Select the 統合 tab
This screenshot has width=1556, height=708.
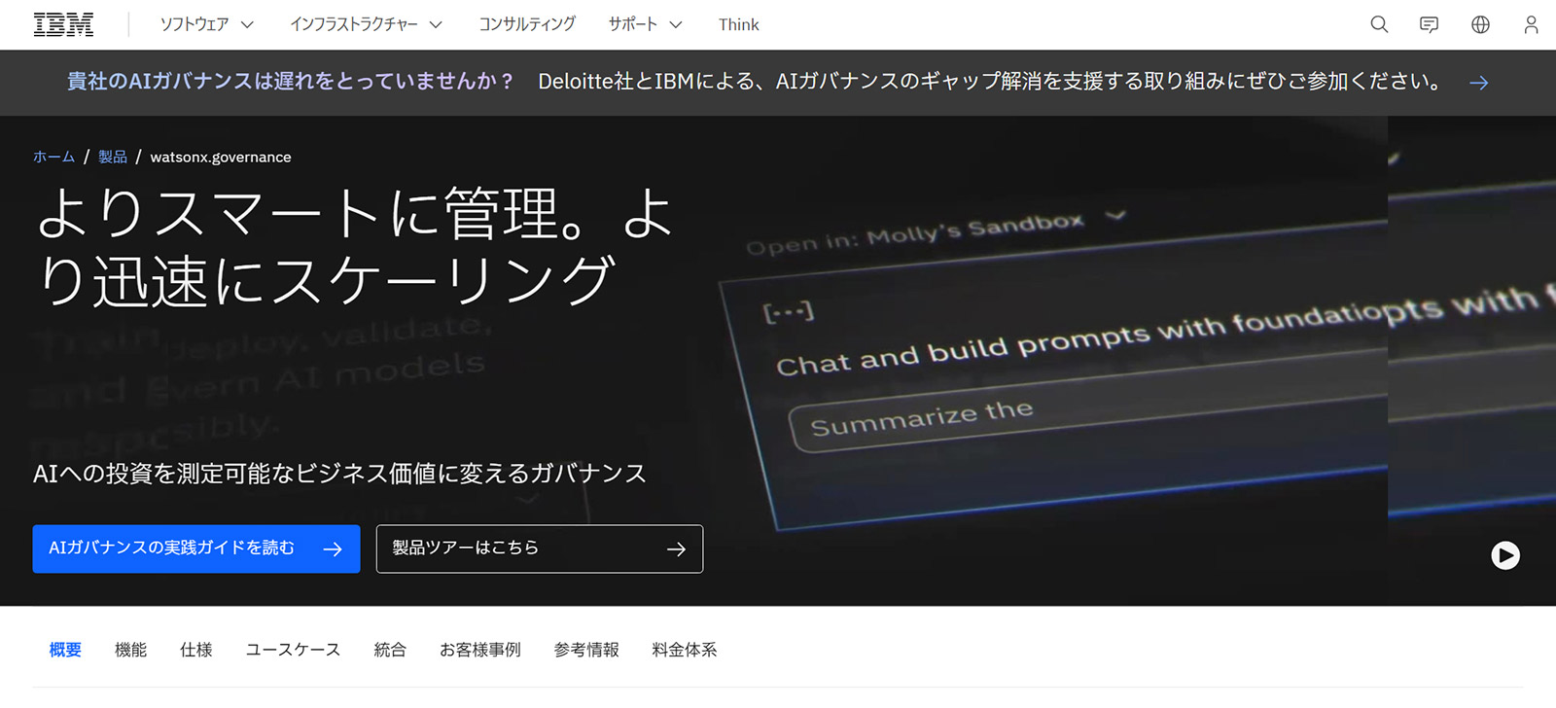pyautogui.click(x=390, y=650)
